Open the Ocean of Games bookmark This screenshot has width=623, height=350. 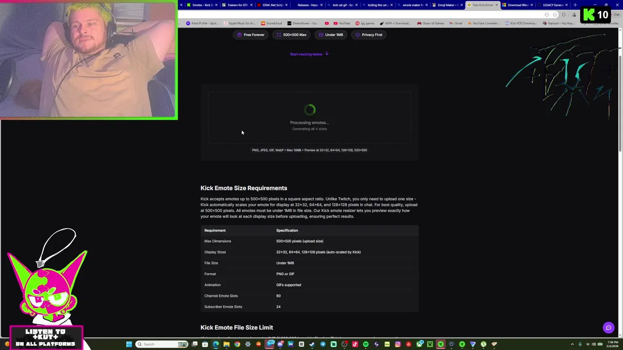point(430,23)
